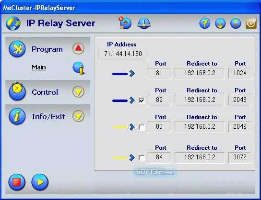Open the Program menu label
Screen dimensions: 261x200
click(x=47, y=49)
